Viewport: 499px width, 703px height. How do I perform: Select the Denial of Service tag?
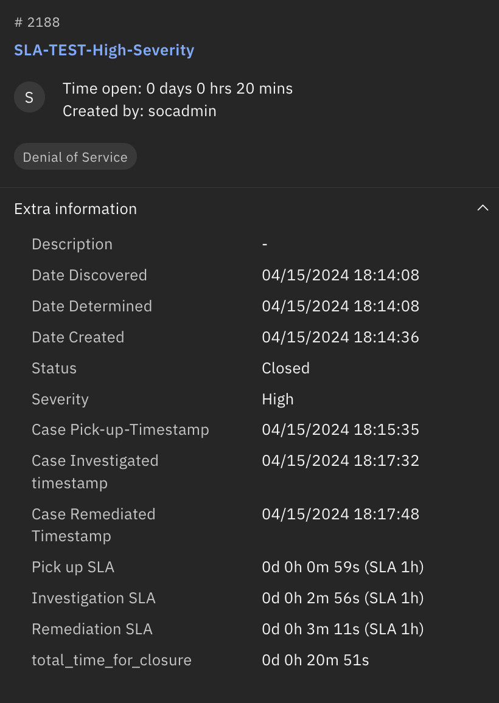(x=75, y=156)
